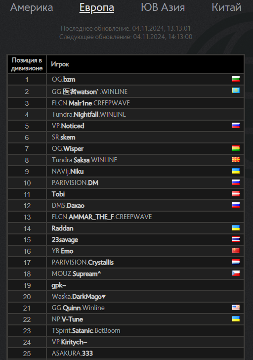Click the Игрок column header
Viewport: 253px width, 360px height.
coord(60,64)
